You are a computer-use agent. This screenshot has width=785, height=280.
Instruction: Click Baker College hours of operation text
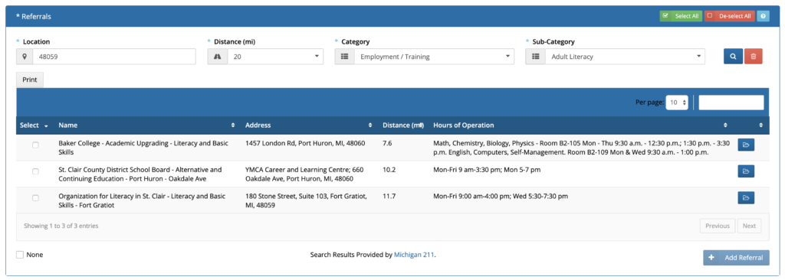pyautogui.click(x=581, y=148)
